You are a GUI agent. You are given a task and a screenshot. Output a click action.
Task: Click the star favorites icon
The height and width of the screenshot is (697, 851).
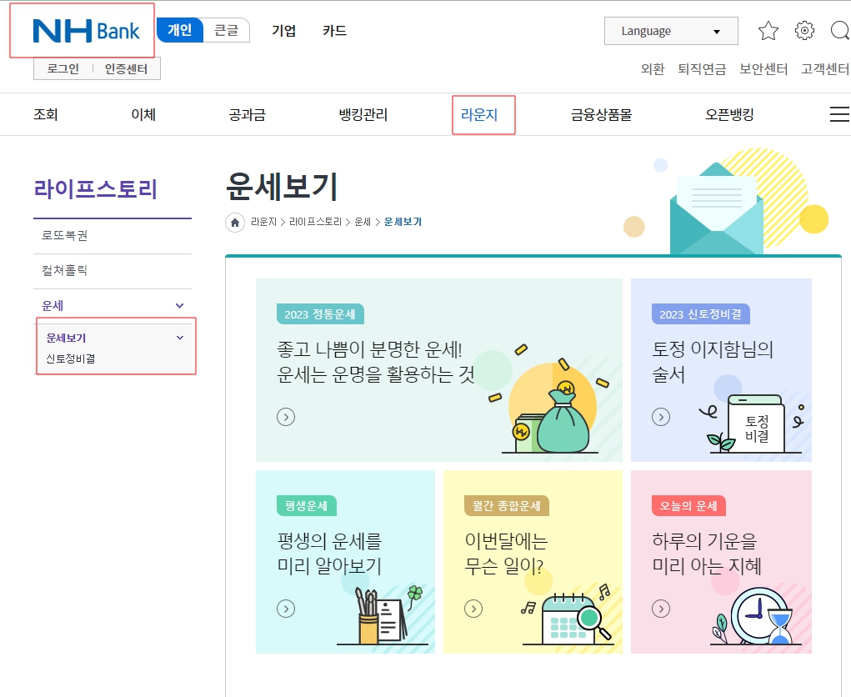click(768, 30)
